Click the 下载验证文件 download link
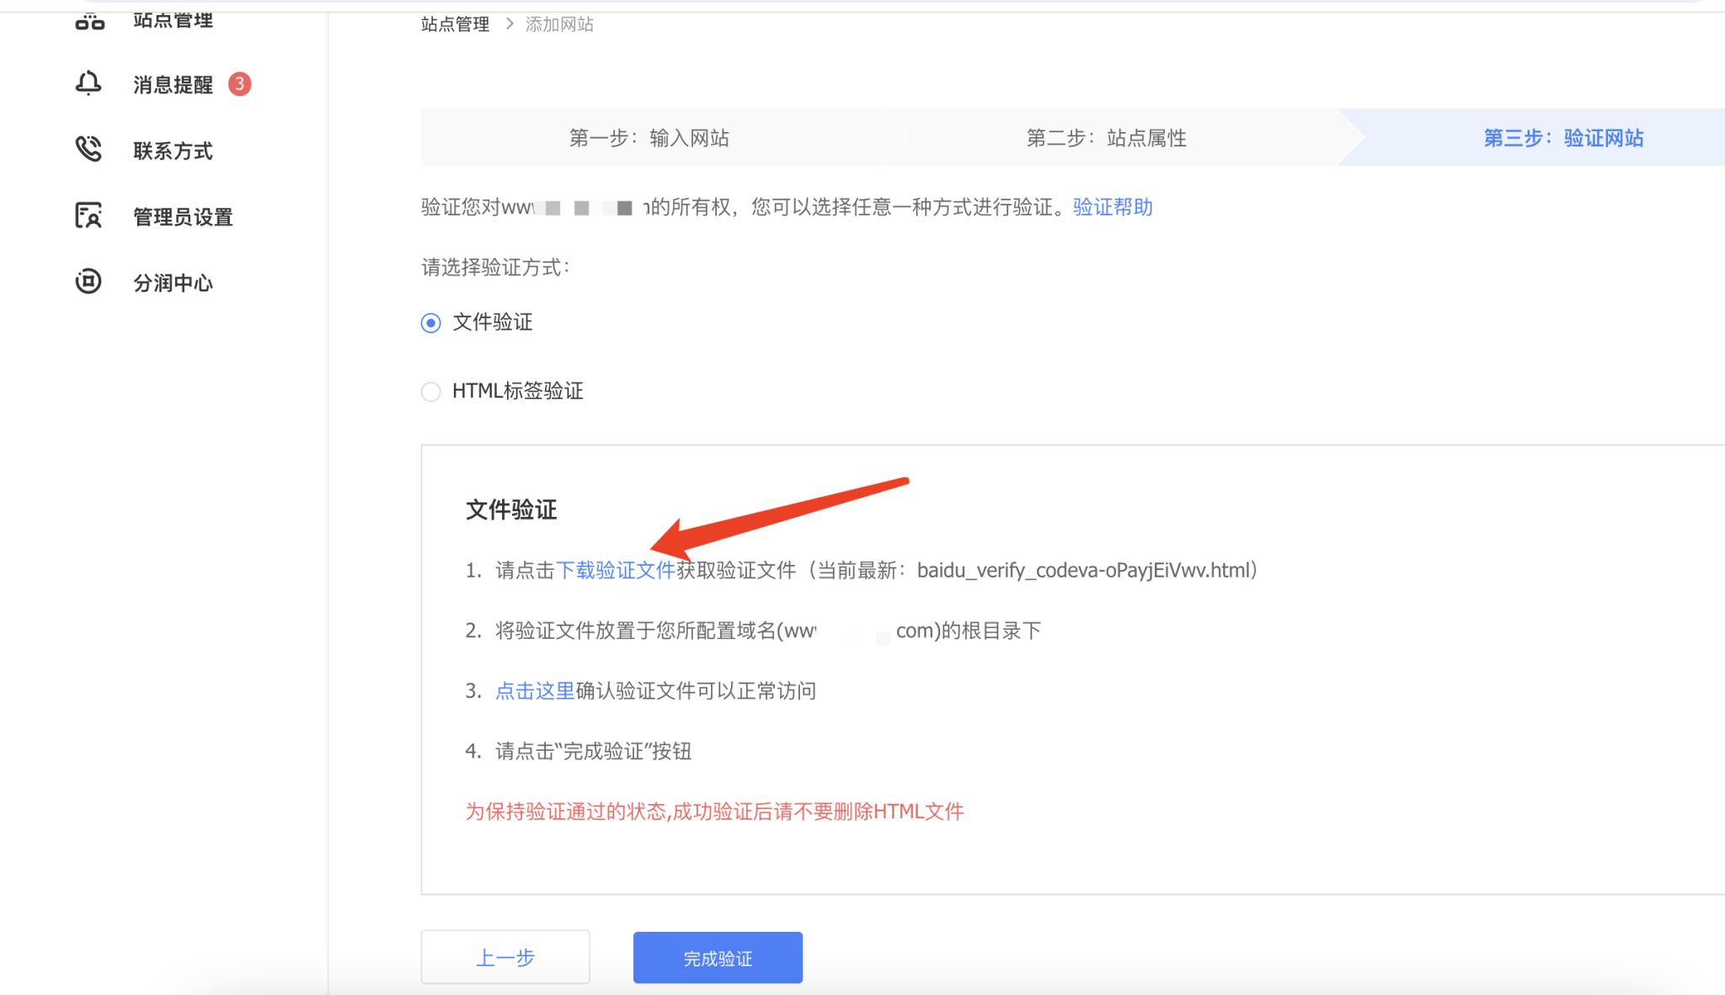The width and height of the screenshot is (1725, 995). pos(615,571)
